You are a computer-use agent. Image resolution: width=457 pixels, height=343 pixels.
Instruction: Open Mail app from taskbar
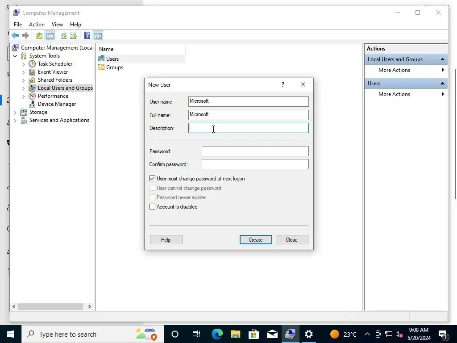coord(272,334)
